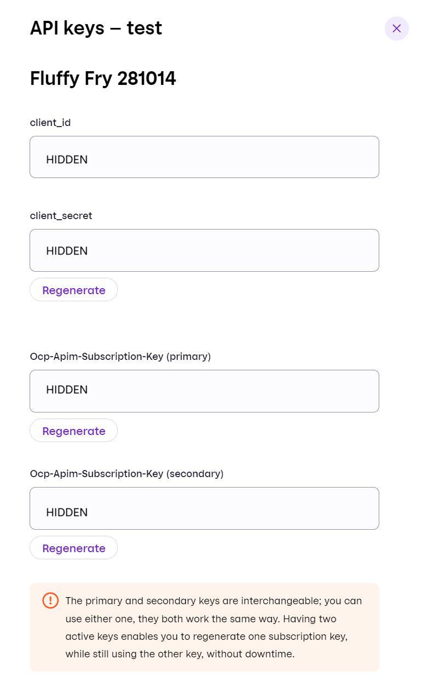
Task: Click the HIDDEN primary subscription key value
Action: click(x=66, y=390)
